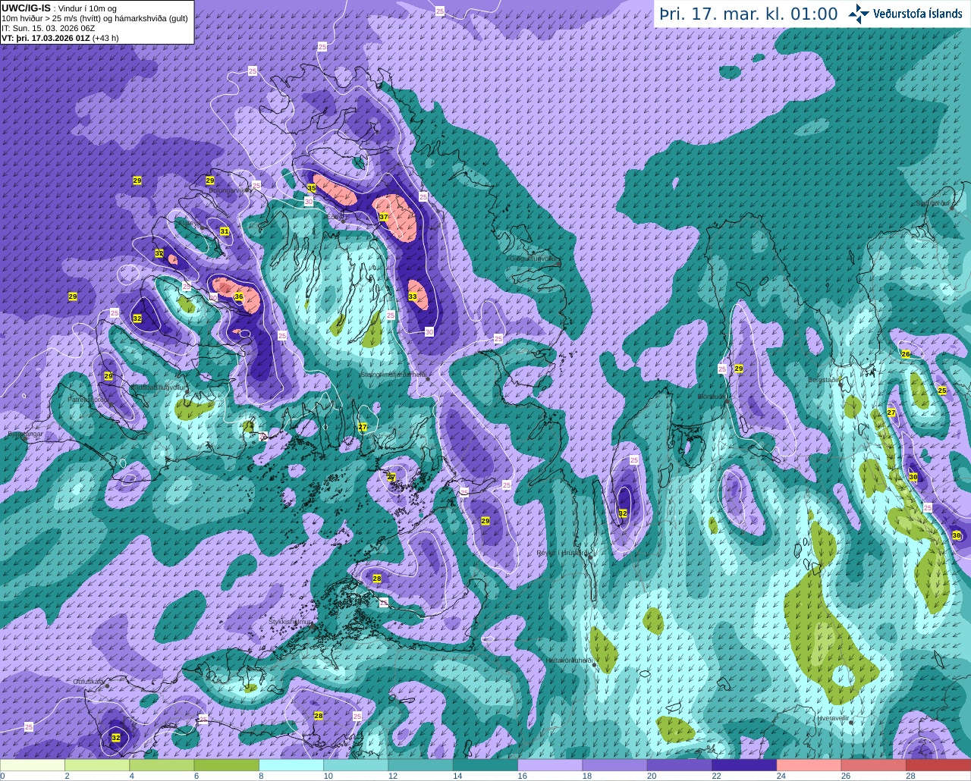This screenshot has height=781, width=971.
Task: Click the Reykir í Hrútafirði station label
Action: (x=564, y=553)
